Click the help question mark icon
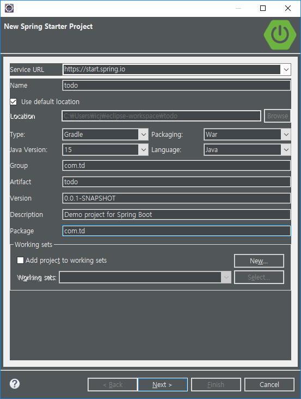The width and height of the screenshot is (301, 399). (15, 384)
